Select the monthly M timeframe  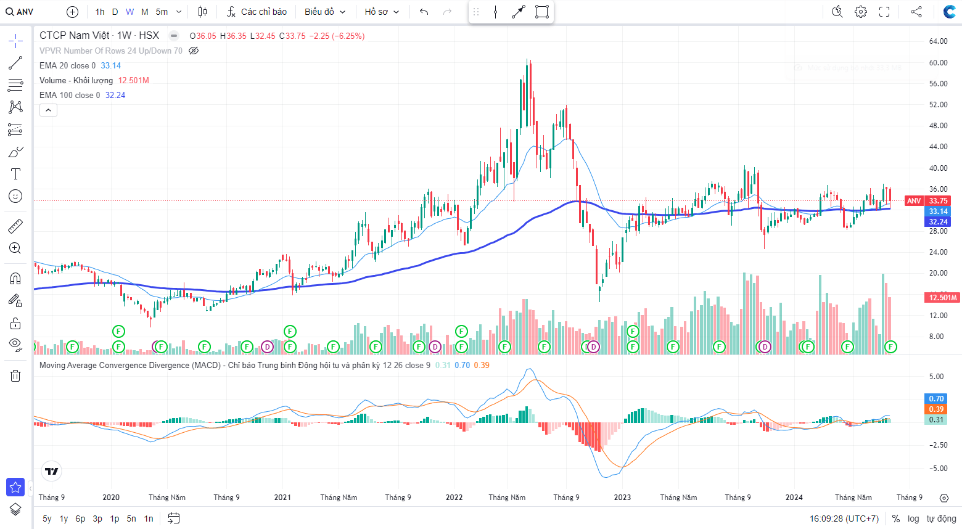click(x=144, y=12)
